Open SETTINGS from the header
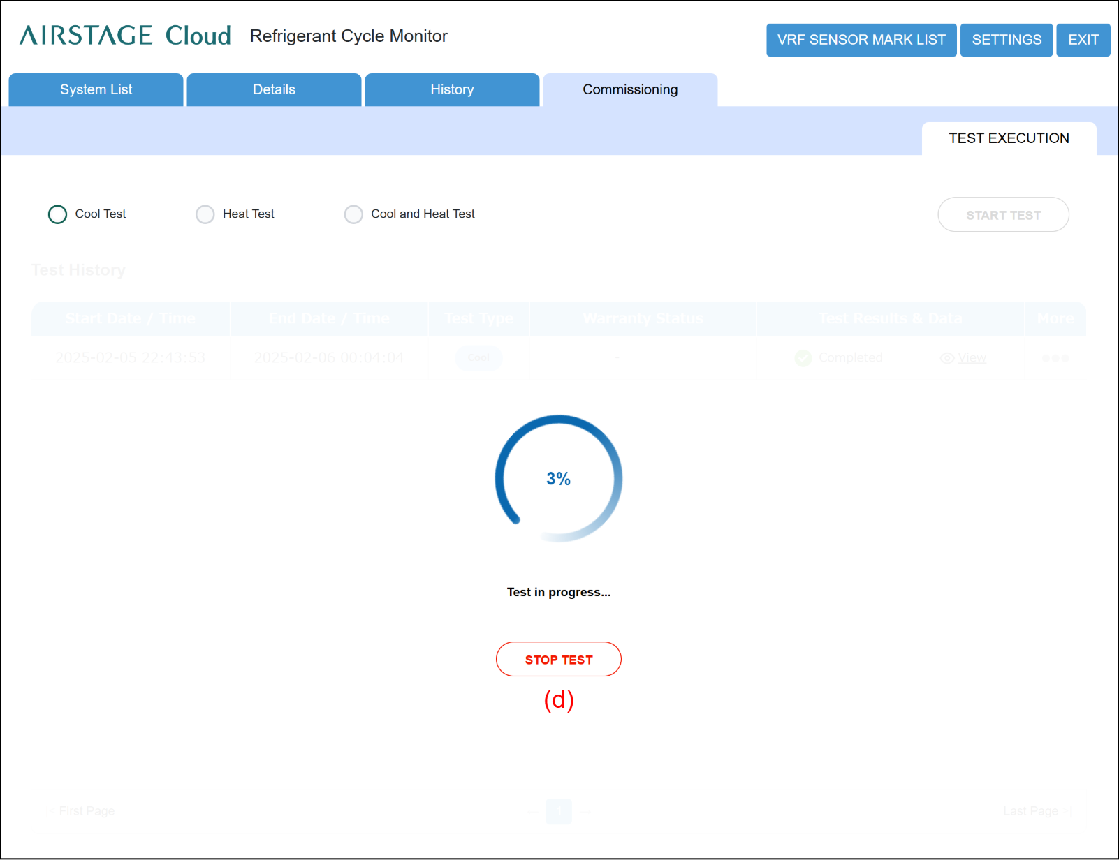 tap(1007, 40)
